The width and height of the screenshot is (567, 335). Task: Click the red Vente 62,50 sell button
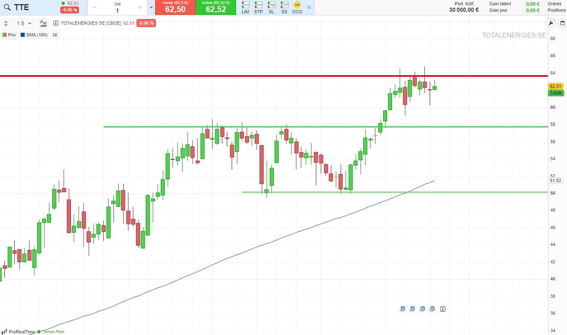point(175,8)
